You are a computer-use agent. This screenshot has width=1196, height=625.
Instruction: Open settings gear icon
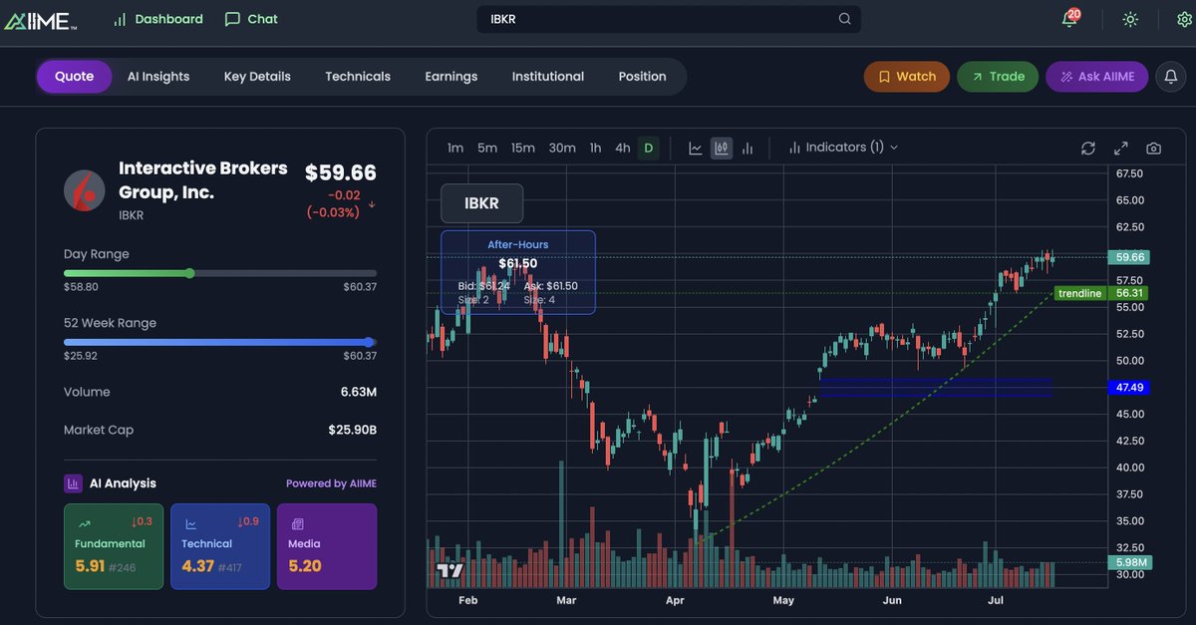[x=1185, y=19]
